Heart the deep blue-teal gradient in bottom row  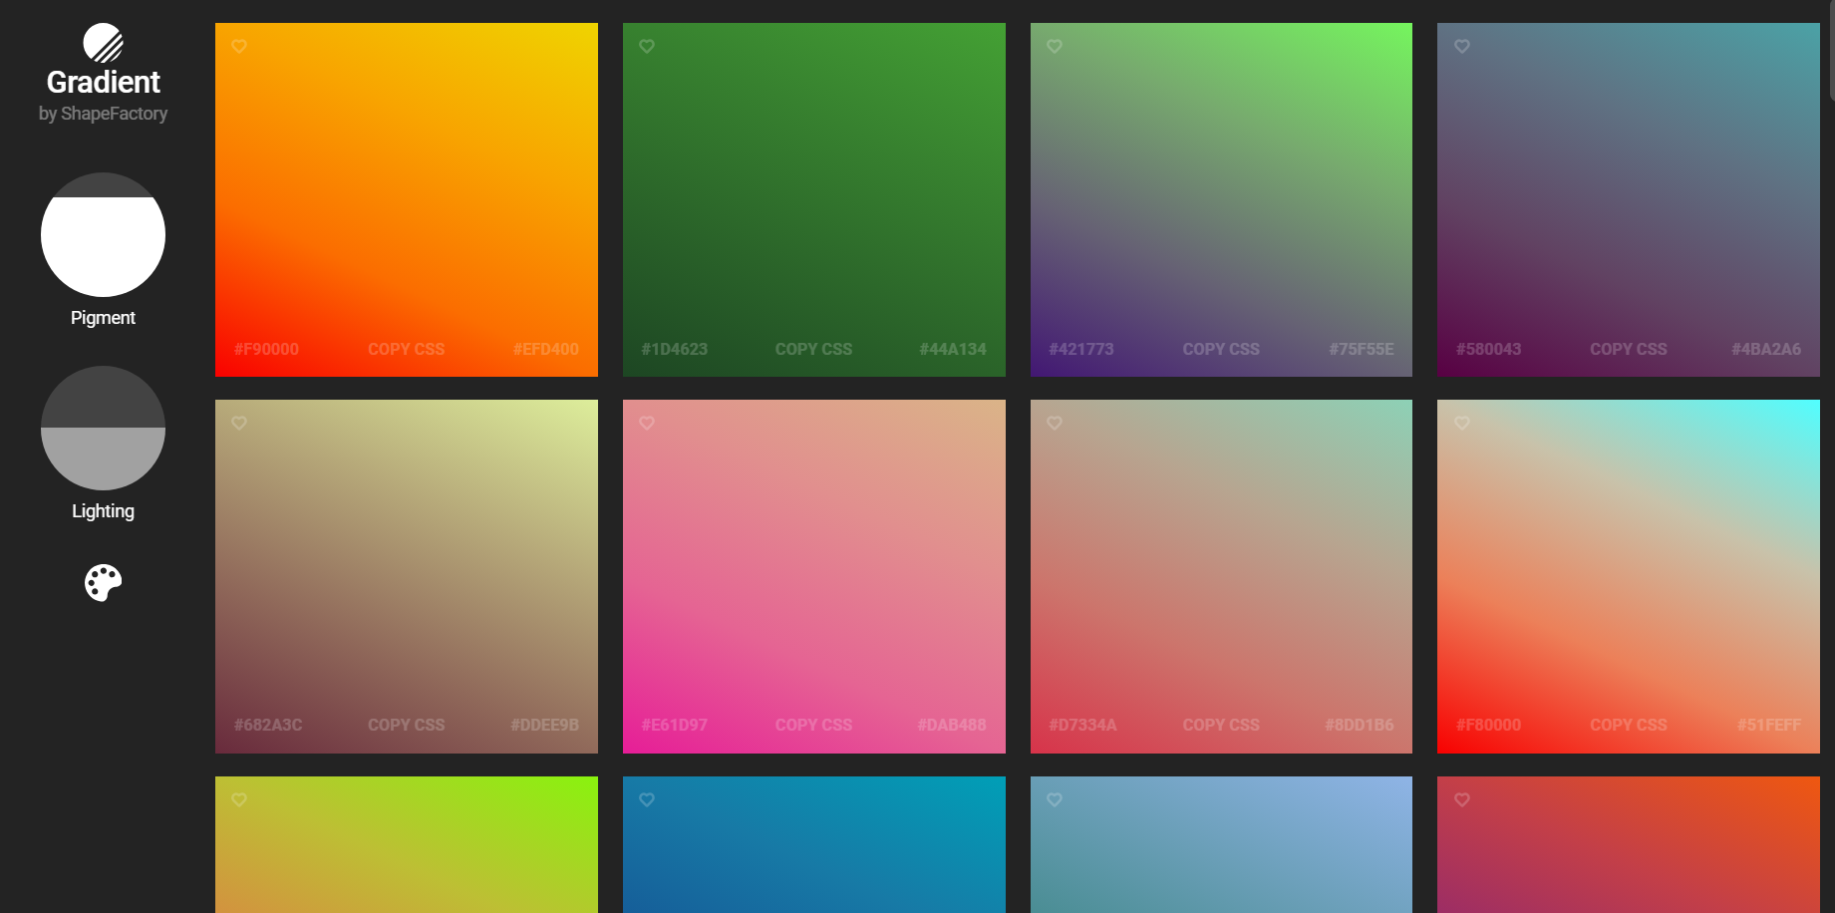coord(647,799)
